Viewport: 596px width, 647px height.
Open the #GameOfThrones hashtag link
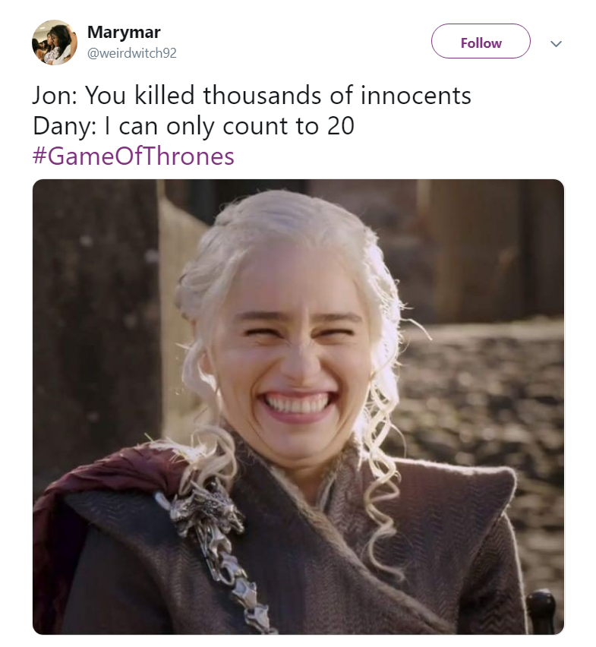133,156
